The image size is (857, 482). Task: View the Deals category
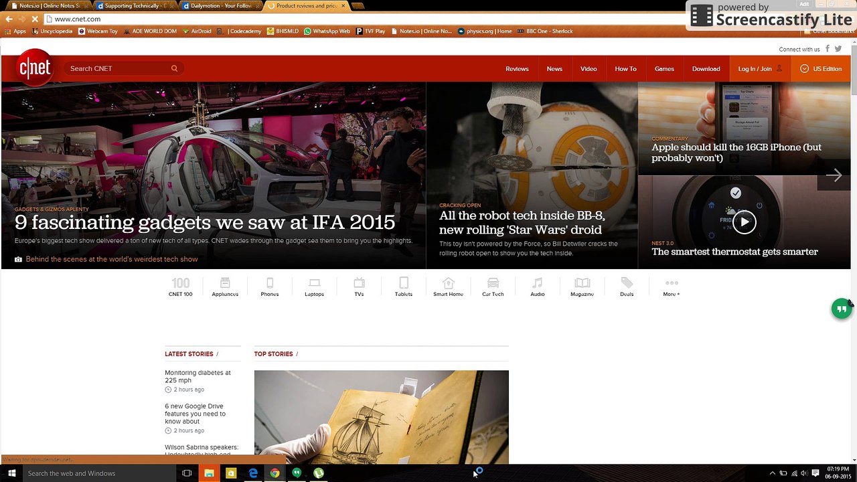click(x=627, y=287)
